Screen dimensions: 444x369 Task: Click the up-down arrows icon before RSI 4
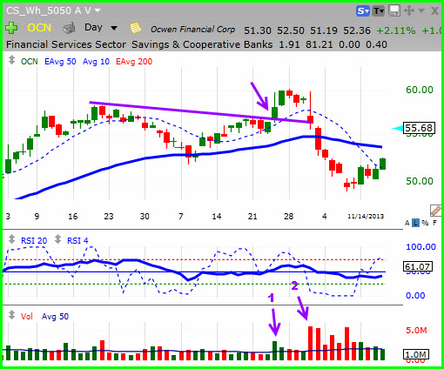(x=57, y=239)
